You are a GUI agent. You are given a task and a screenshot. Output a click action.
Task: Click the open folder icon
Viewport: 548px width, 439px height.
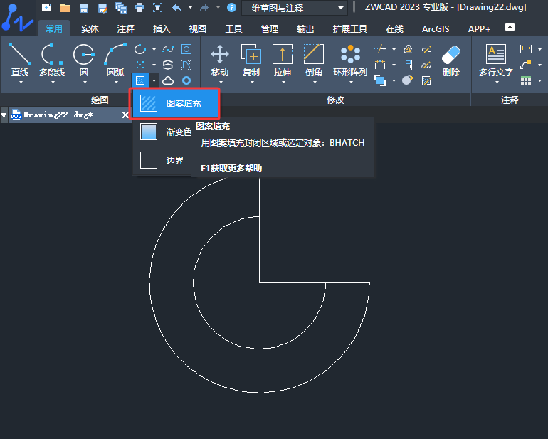pos(65,8)
